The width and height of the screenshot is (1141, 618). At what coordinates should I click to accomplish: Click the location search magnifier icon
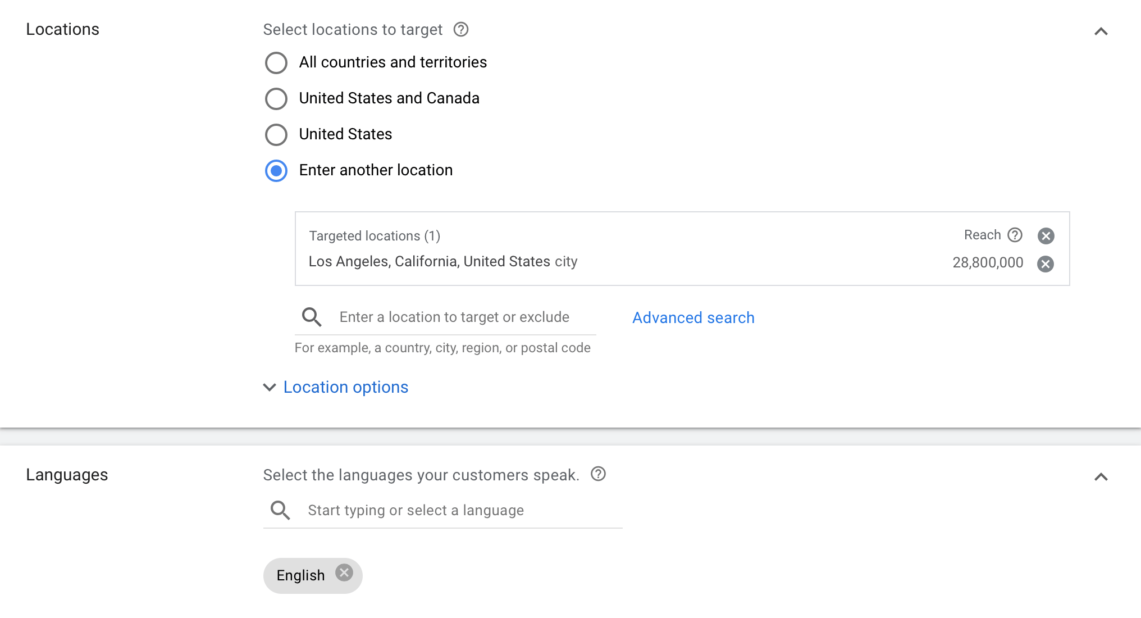311,317
